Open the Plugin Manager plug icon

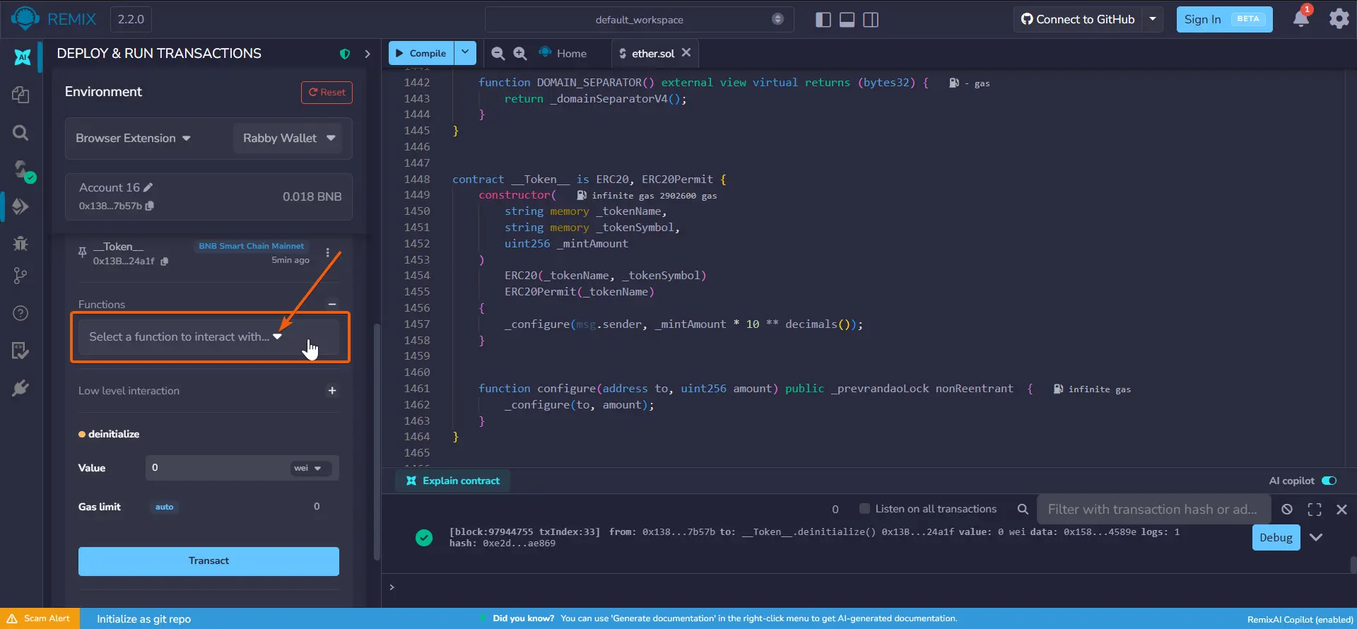pos(20,387)
